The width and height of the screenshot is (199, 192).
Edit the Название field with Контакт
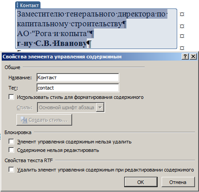78,78
